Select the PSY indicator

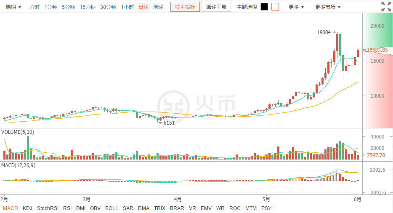tap(266, 208)
